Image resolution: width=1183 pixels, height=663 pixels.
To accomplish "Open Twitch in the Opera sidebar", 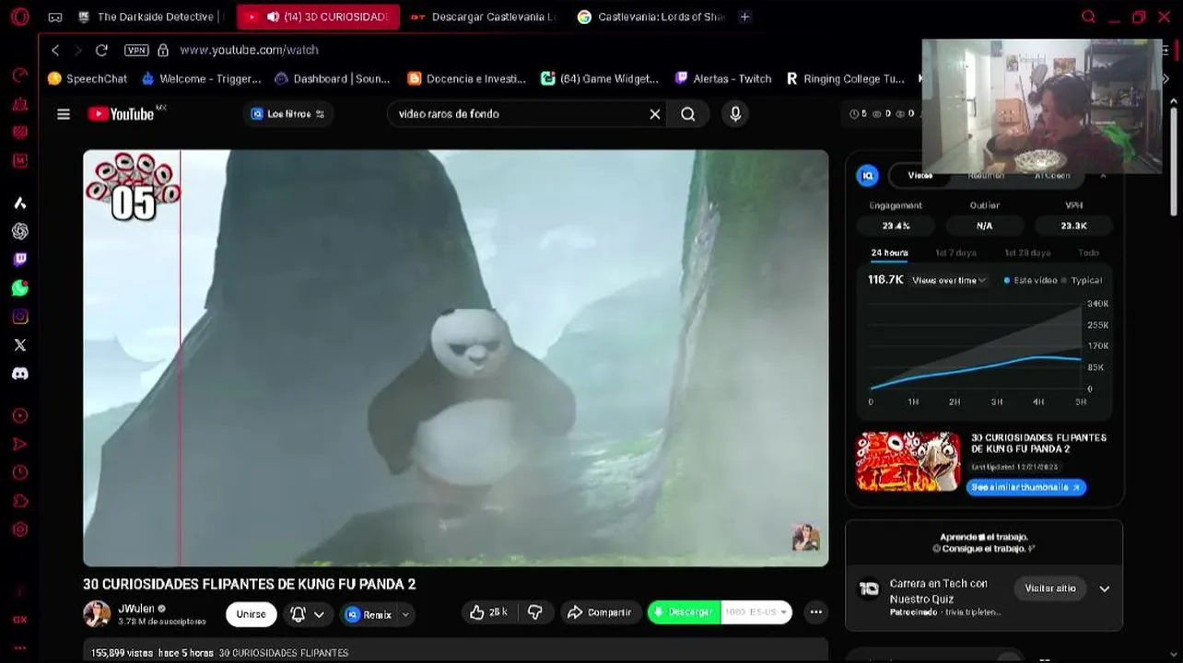I will 20,260.
